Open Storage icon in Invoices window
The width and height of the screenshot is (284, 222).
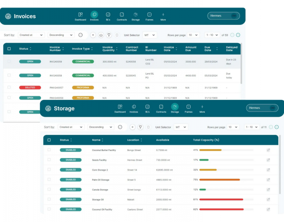136,15
